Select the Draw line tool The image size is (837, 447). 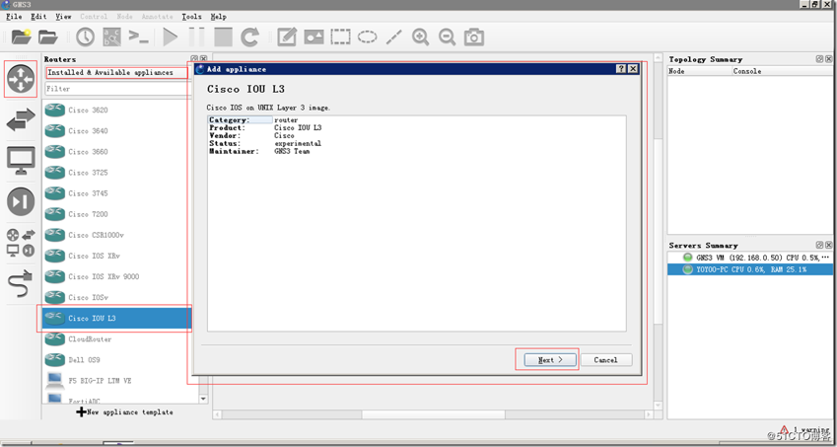tap(394, 37)
